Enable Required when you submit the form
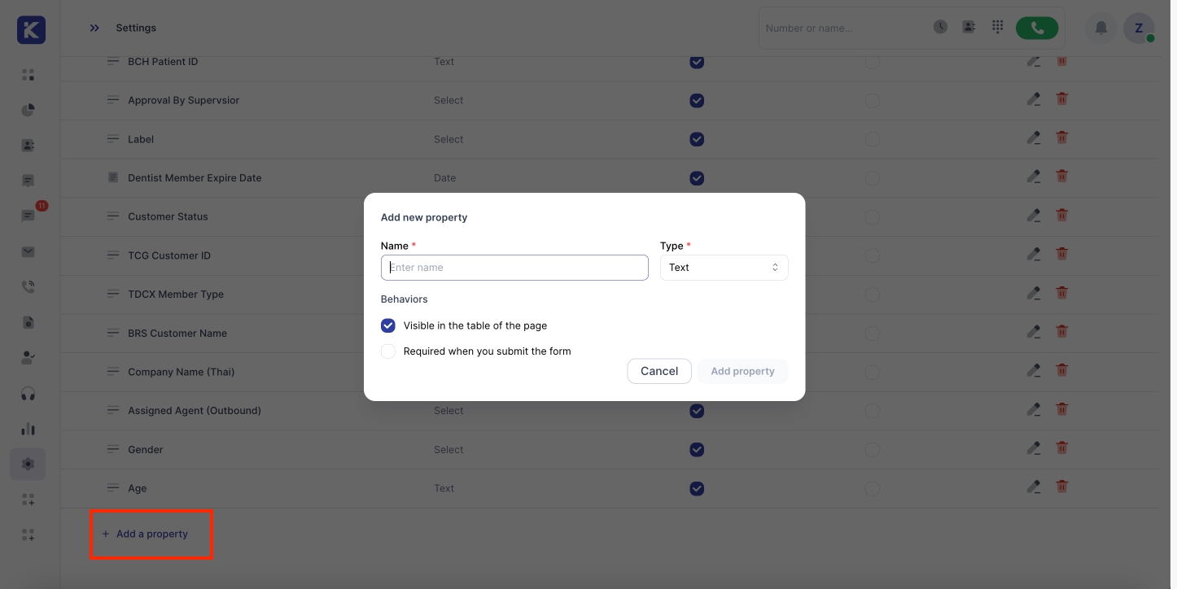The width and height of the screenshot is (1177, 589). point(388,351)
